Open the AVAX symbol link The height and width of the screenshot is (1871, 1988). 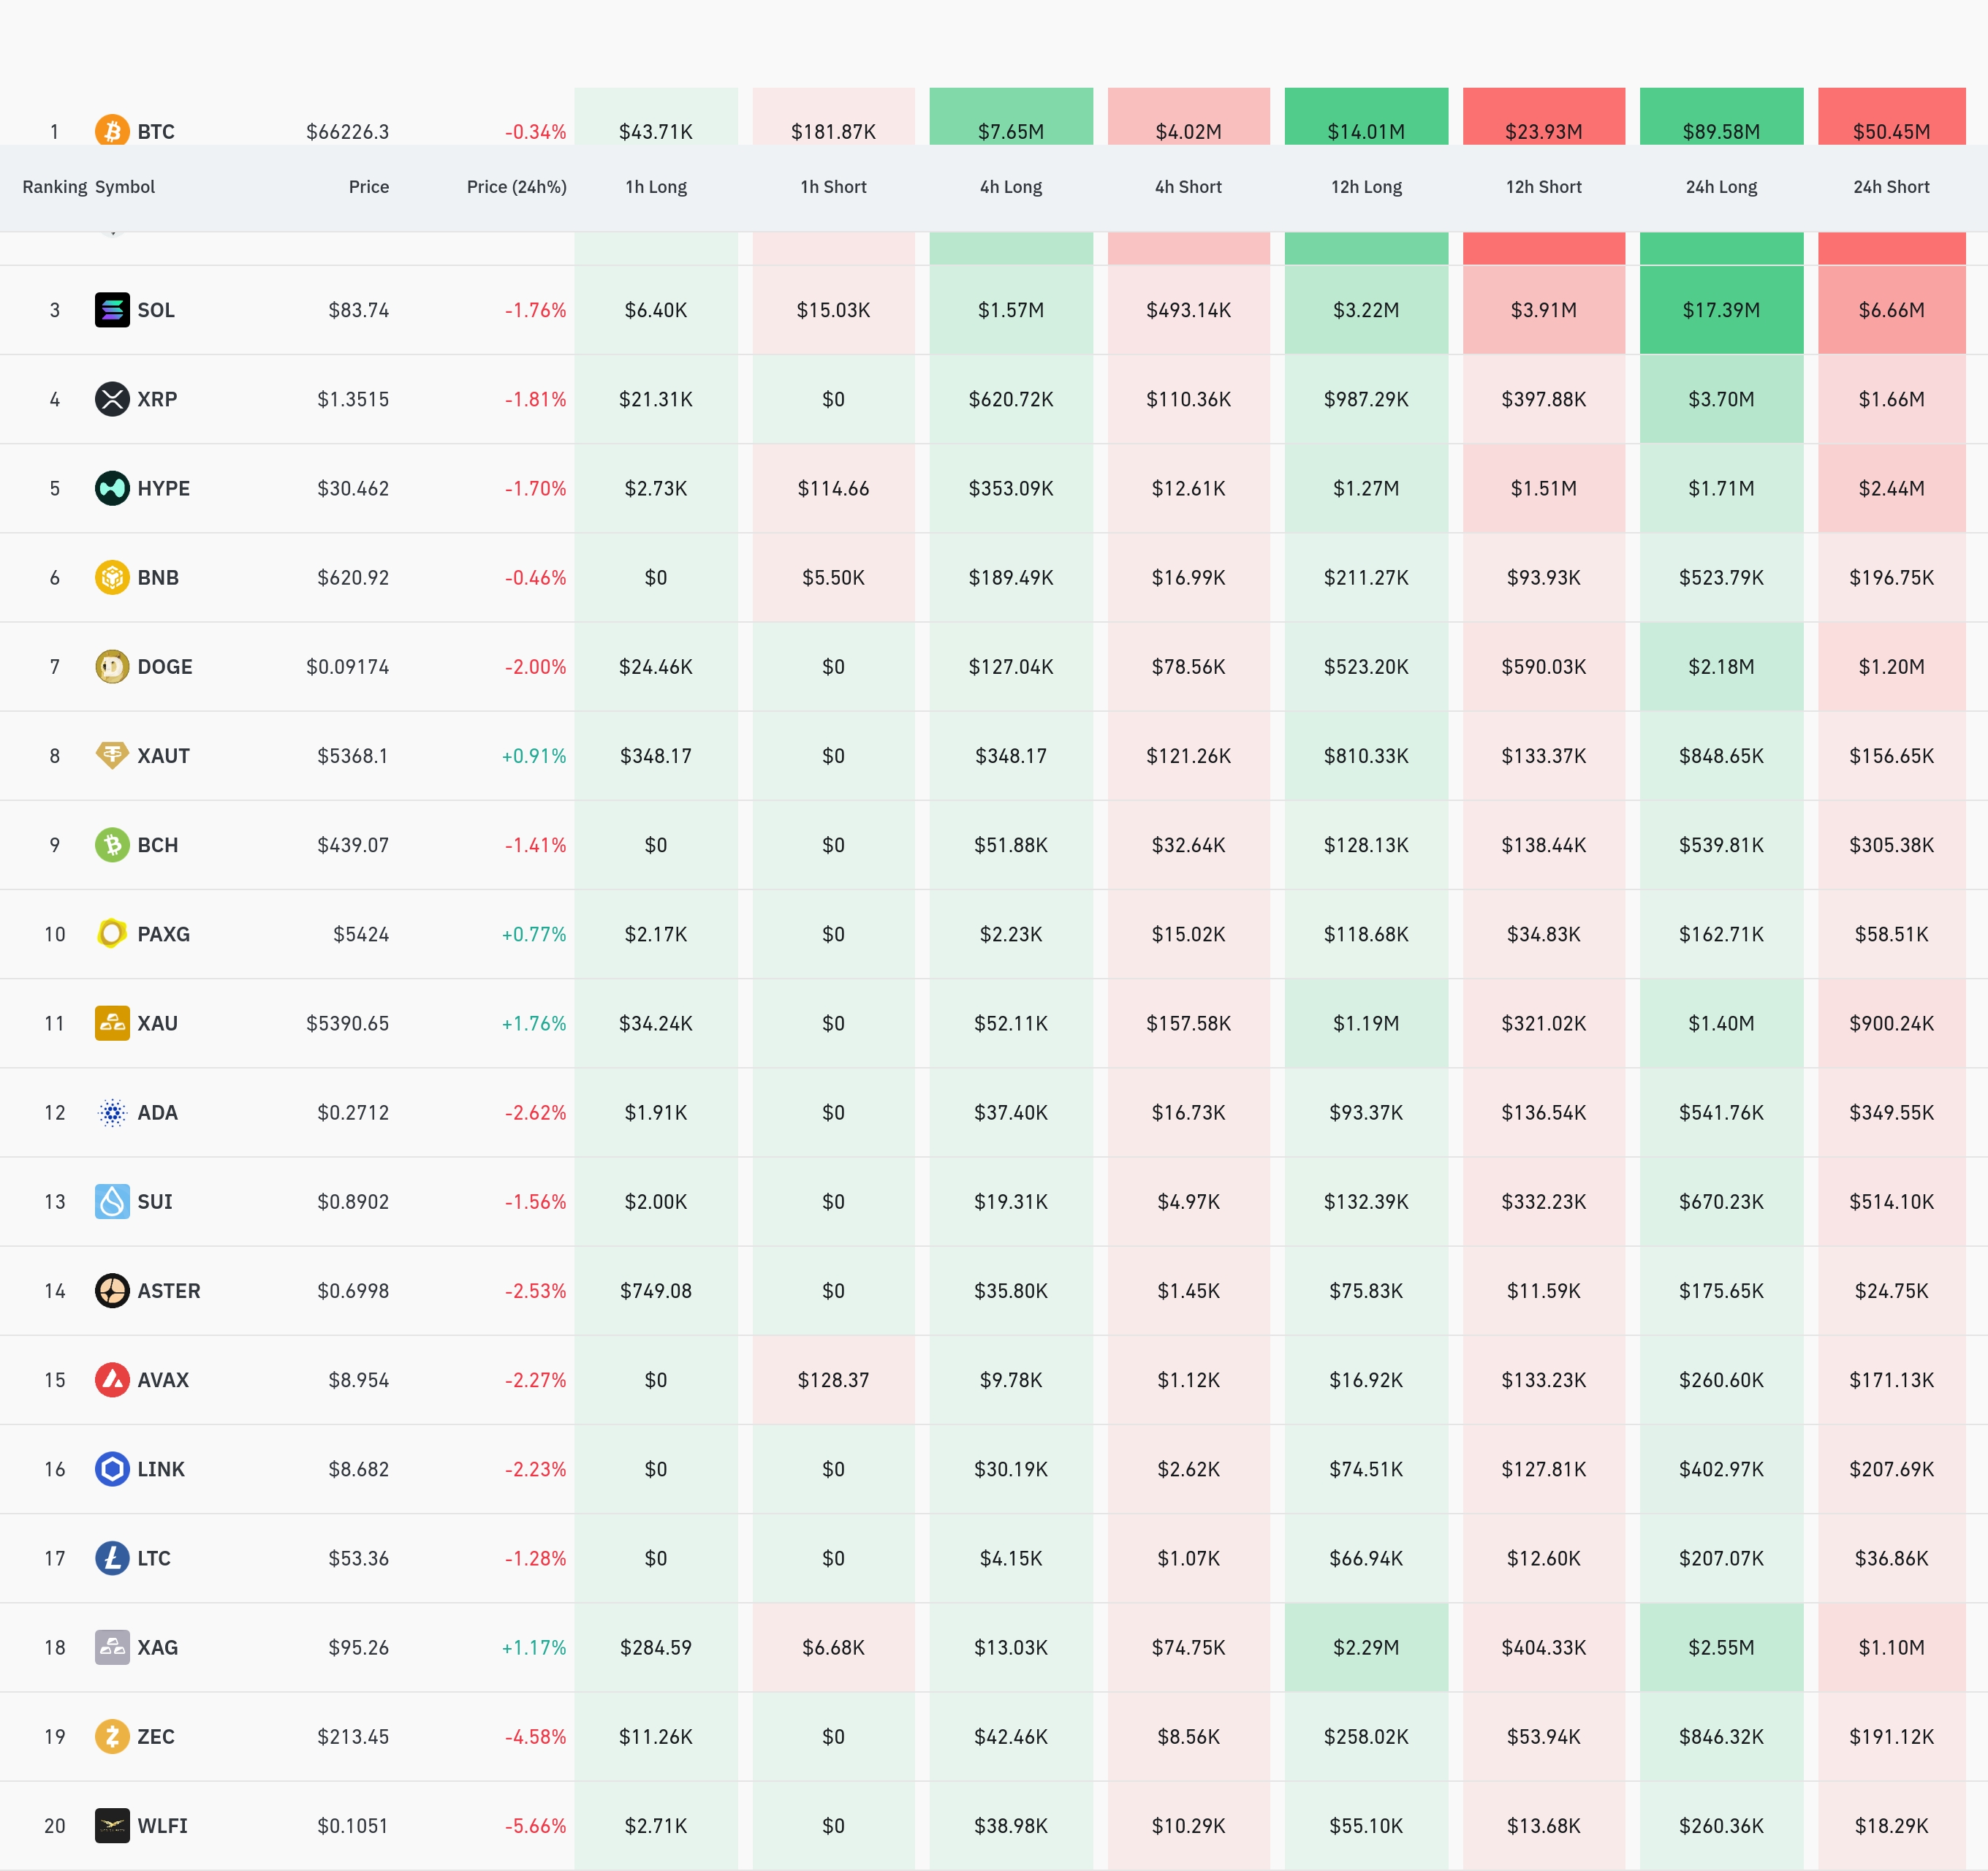(x=163, y=1380)
